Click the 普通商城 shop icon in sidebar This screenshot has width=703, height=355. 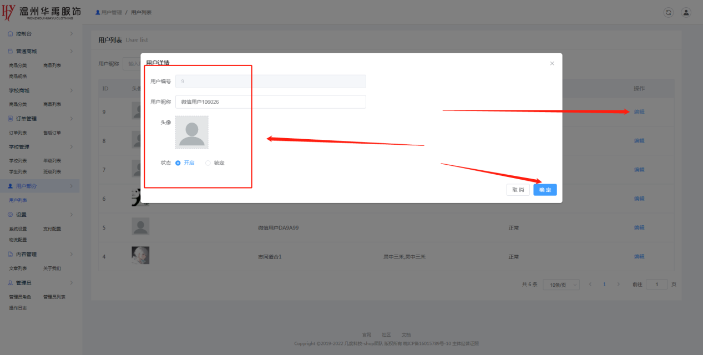point(11,51)
